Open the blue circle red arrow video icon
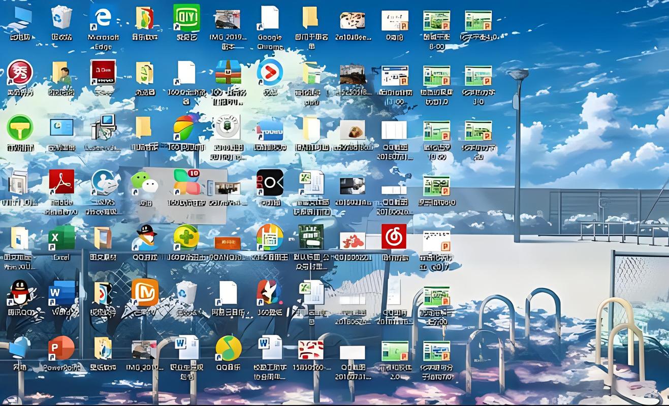669x406 pixels. tap(270, 73)
